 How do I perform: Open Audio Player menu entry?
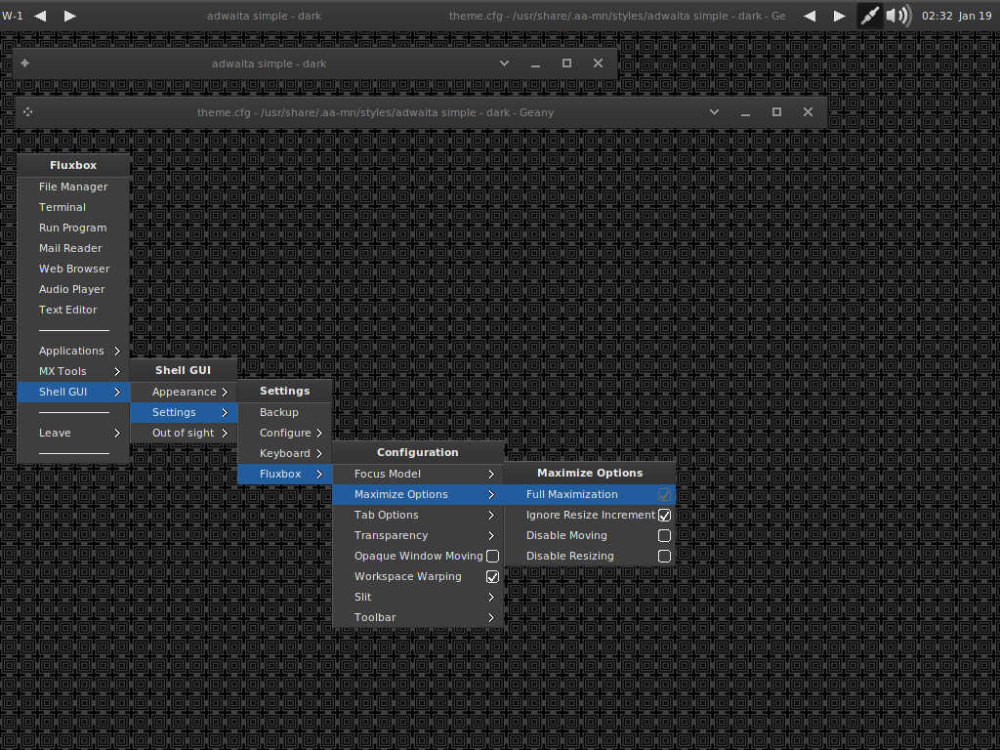(74, 289)
